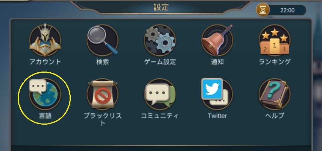Open the アカウント knight helmet icon
This screenshot has width=322, height=151.
pos(45,40)
